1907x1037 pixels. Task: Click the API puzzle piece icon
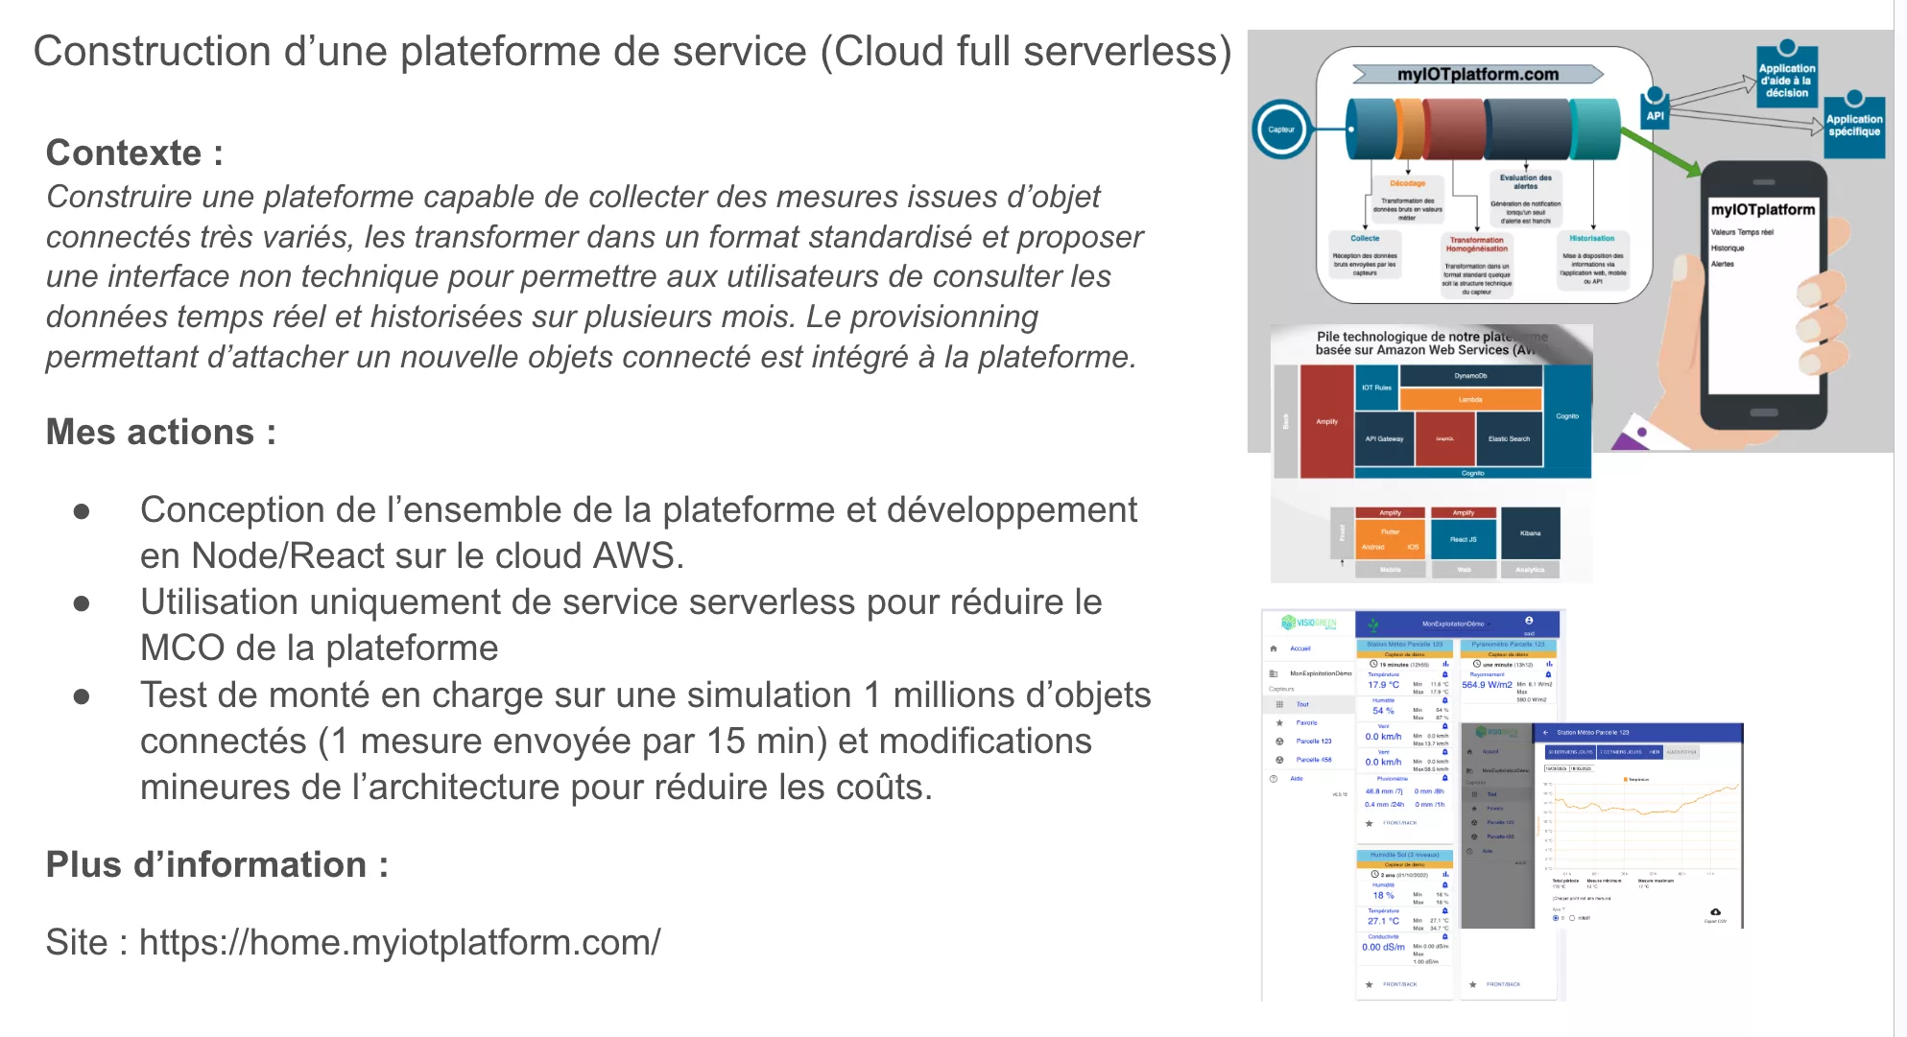point(1655,107)
